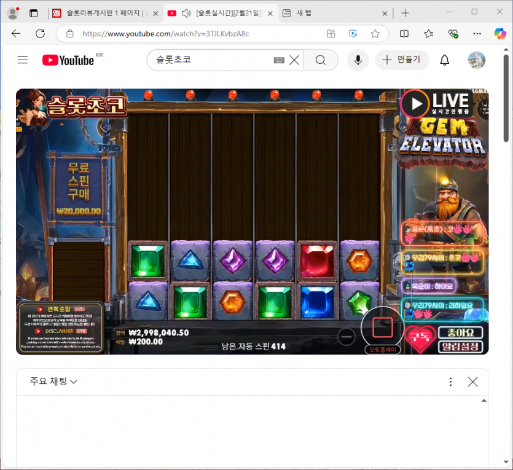This screenshot has height=470, width=513.
Task: Close the 슬롯실시간 YouTube tab
Action: pos(270,14)
